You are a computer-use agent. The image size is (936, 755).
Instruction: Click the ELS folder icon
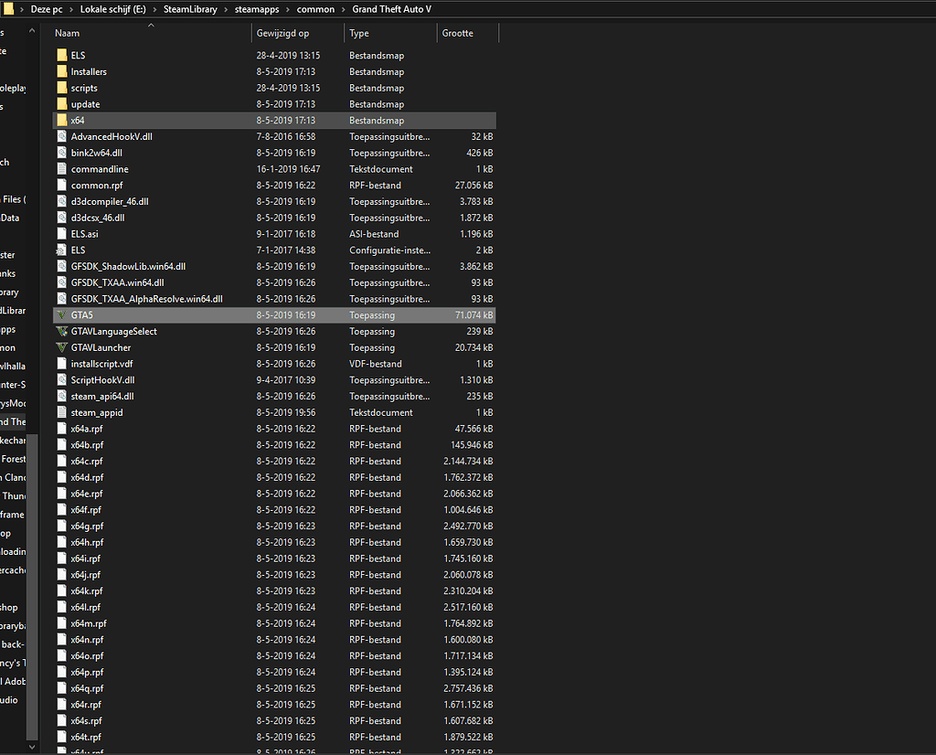pyautogui.click(x=61, y=56)
